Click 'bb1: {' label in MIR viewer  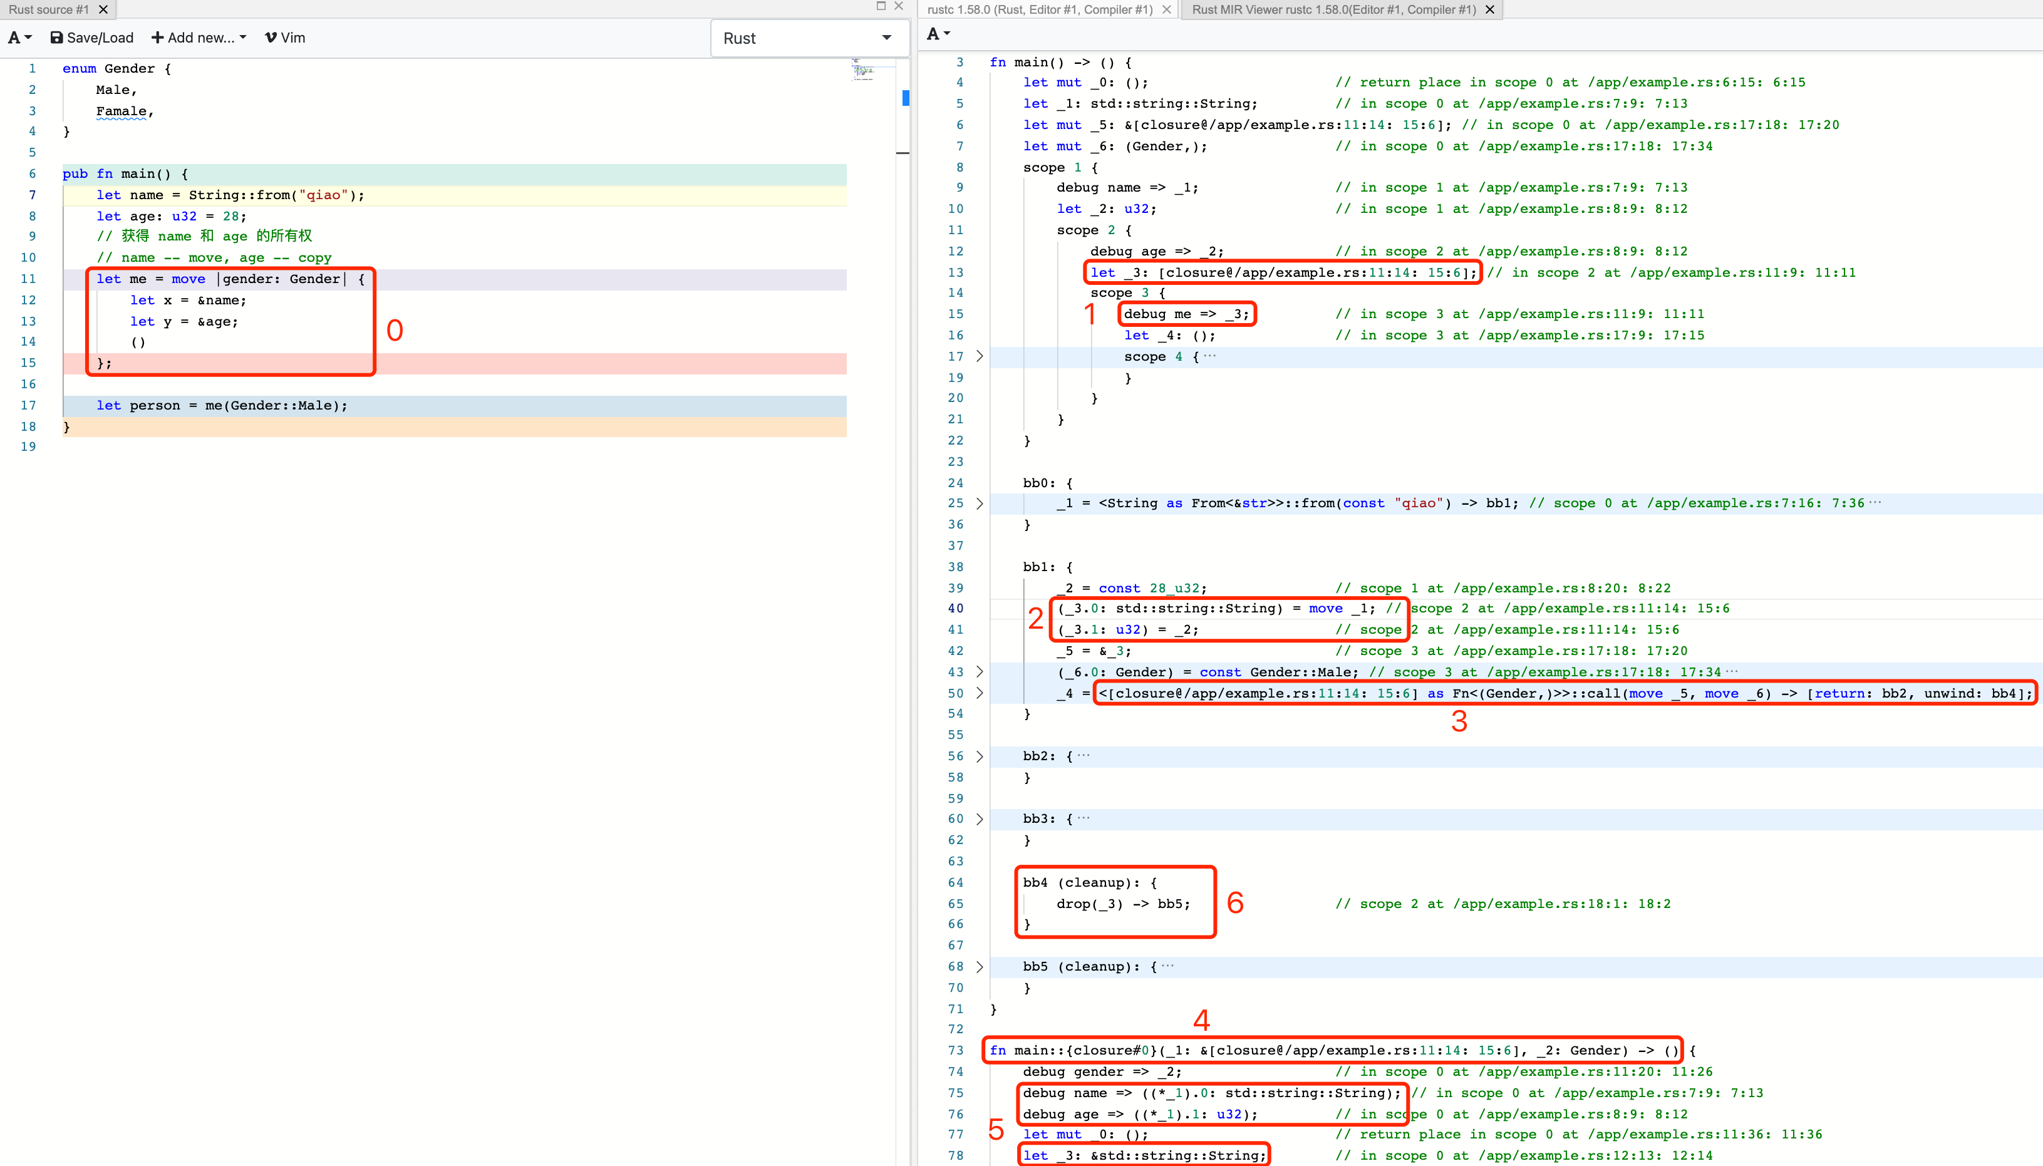click(1048, 567)
